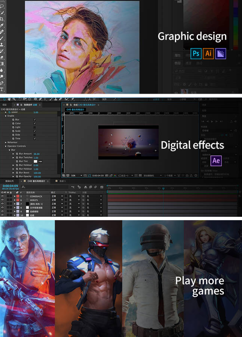Switch to the 合成 1 timeline tab
Image resolution: width=242 pixels, height=337 pixels.
62,181
